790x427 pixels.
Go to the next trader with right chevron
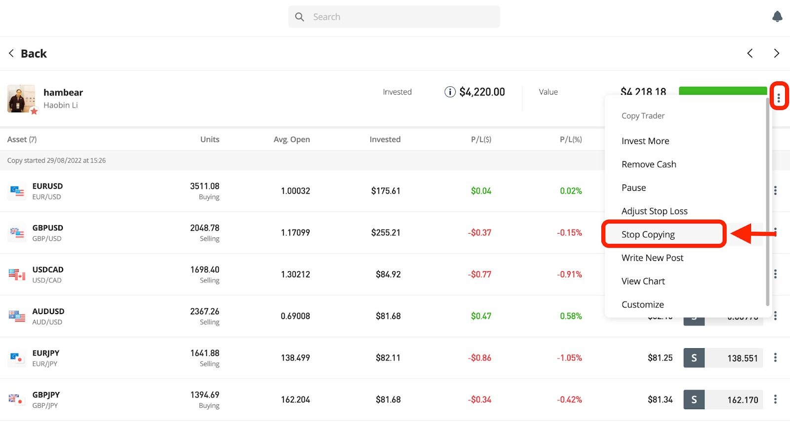[x=776, y=53]
